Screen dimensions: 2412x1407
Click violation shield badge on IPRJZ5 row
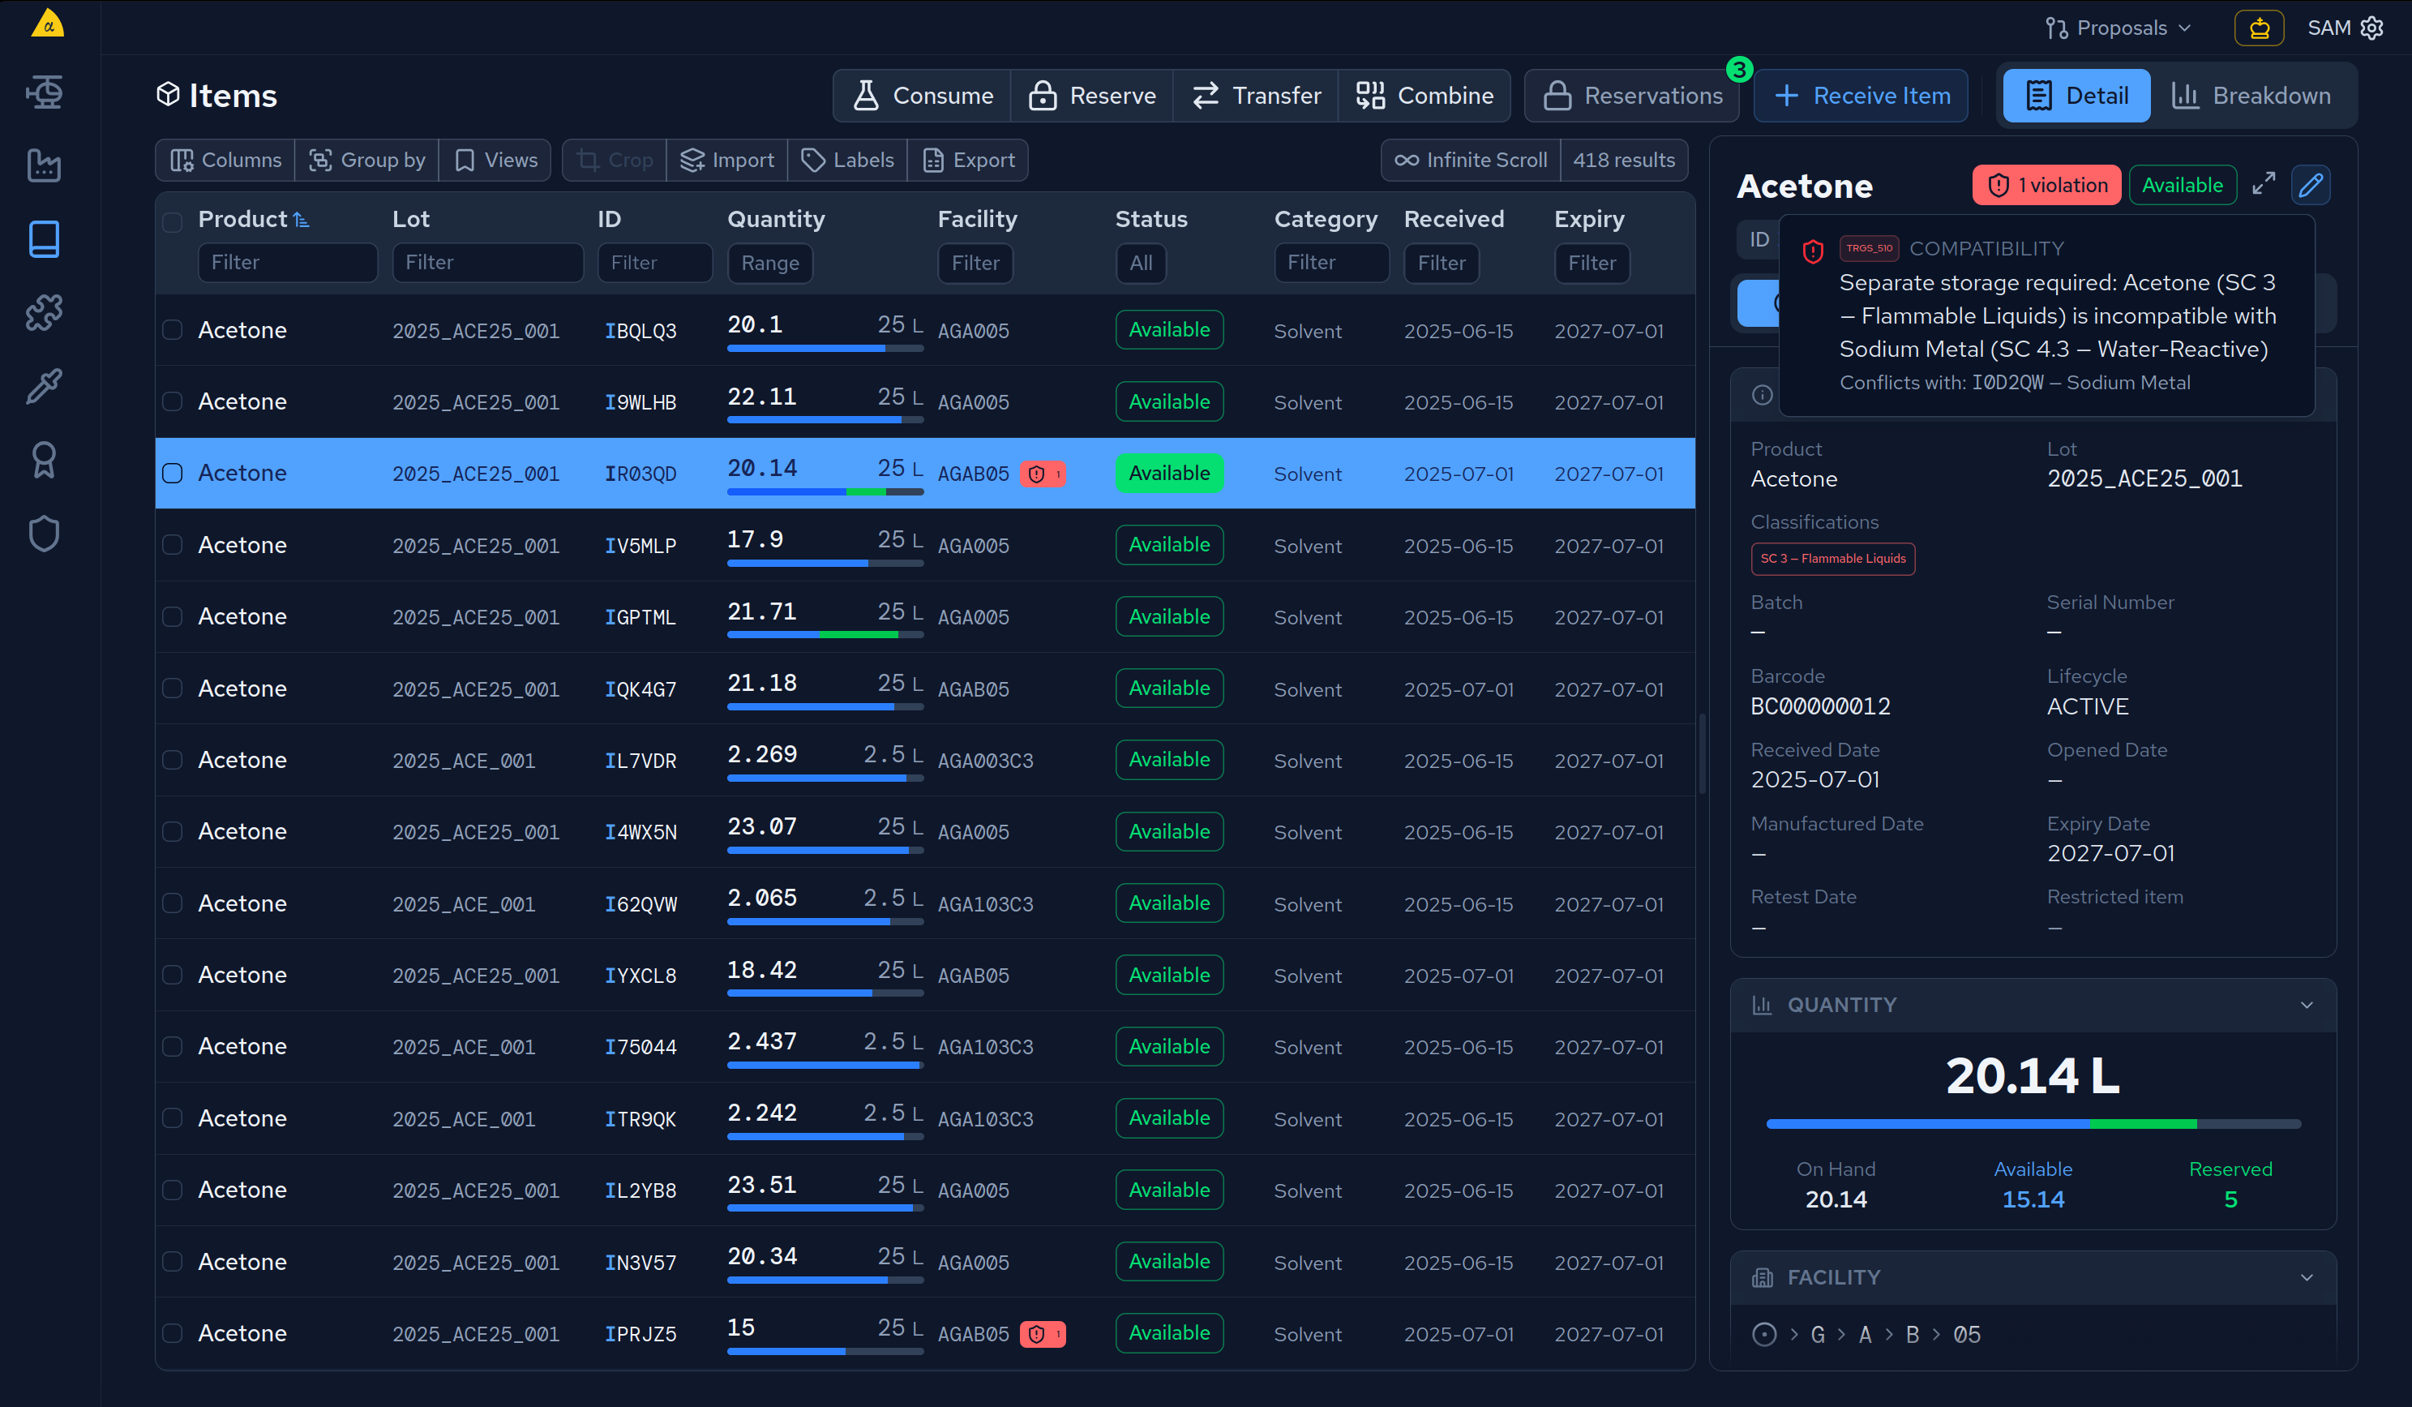click(1043, 1333)
